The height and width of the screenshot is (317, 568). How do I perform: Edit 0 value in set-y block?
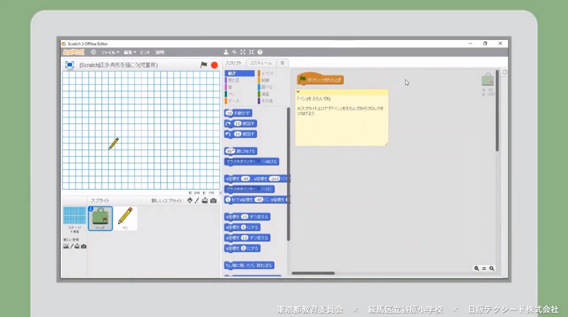tap(244, 248)
